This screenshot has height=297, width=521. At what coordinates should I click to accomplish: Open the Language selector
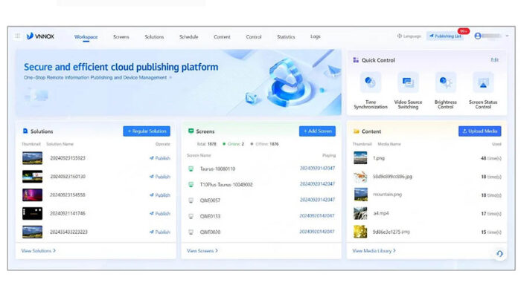[x=409, y=36]
